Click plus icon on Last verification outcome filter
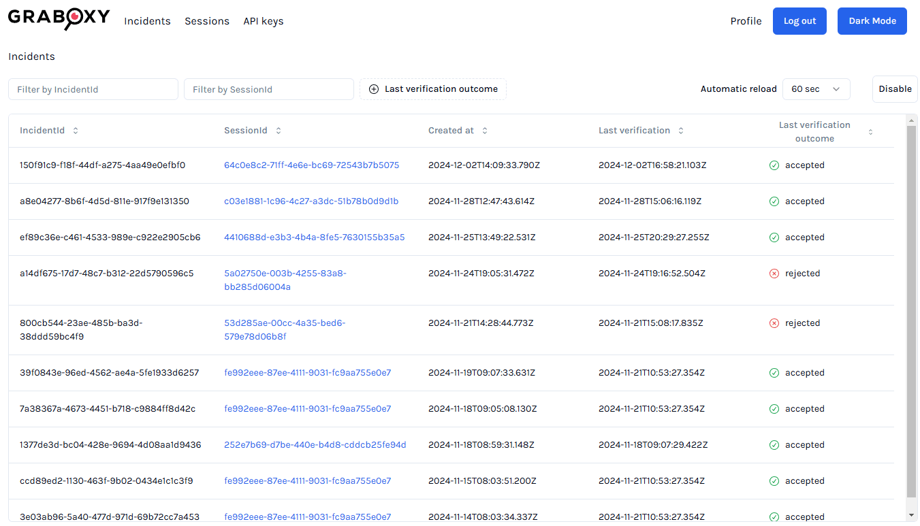The width and height of the screenshot is (920, 526). [x=373, y=89]
